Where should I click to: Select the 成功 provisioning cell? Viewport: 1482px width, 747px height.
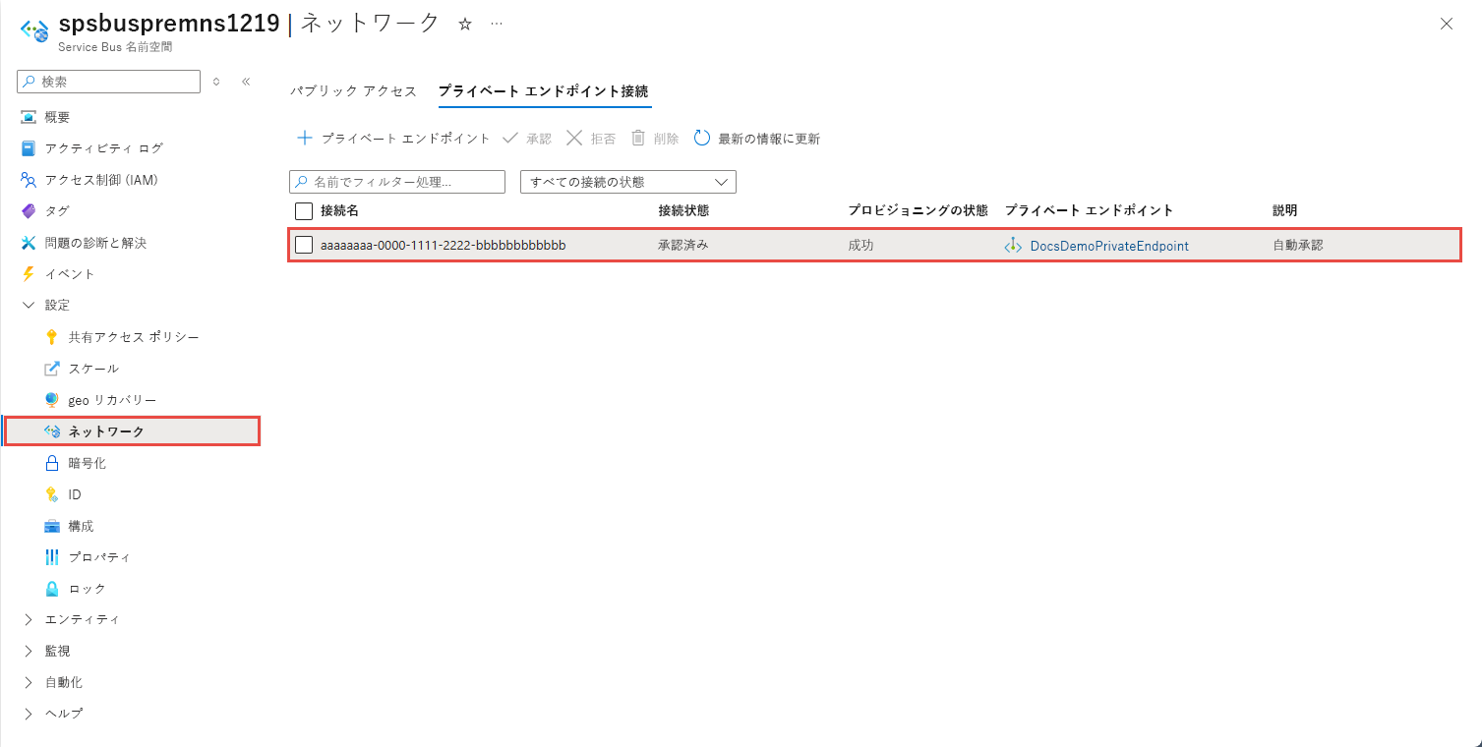click(860, 246)
